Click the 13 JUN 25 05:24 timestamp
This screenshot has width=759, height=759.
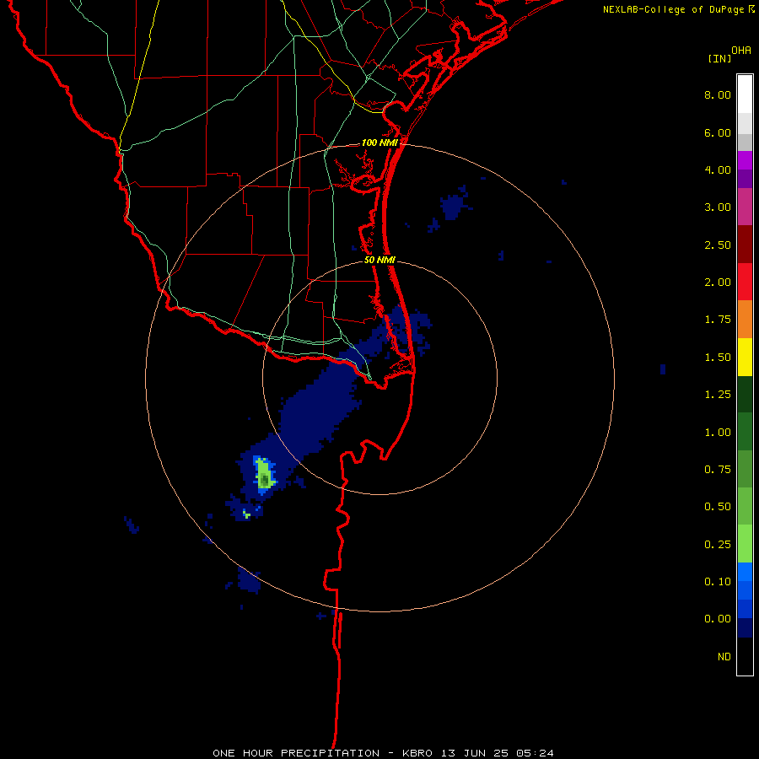497,753
